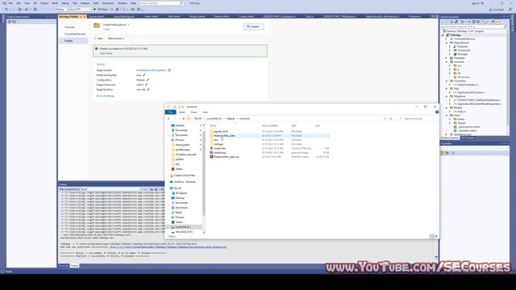
Task: Open the File tab in File Explorer
Action: point(170,112)
